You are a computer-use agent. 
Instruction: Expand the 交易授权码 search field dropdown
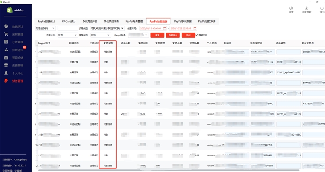53,28
